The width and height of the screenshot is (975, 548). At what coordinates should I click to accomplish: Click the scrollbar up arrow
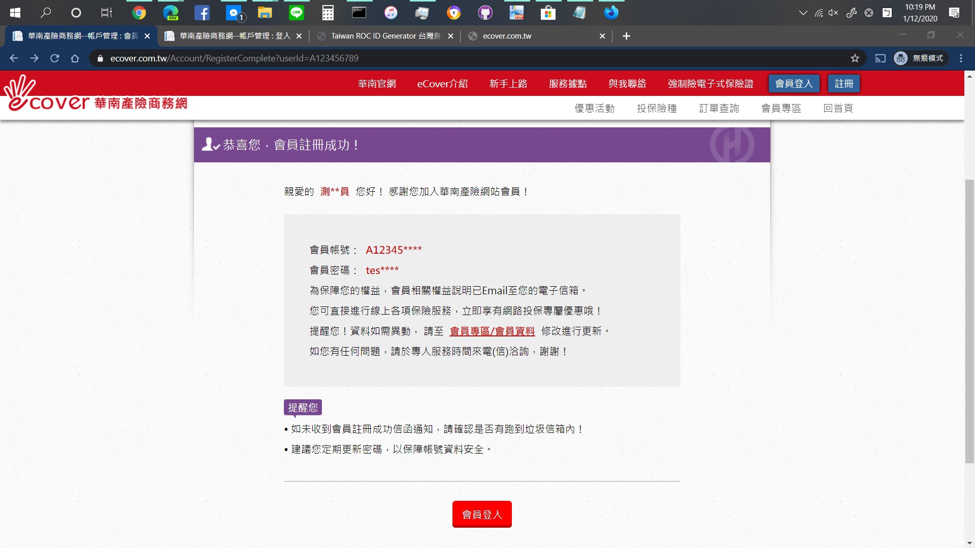tap(969, 76)
